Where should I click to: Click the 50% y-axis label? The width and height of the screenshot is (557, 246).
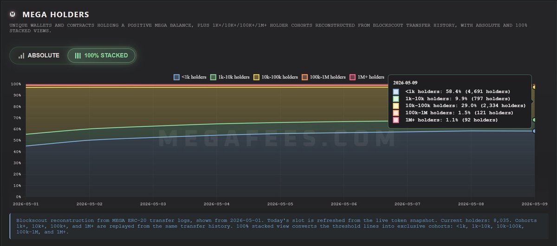(17, 140)
